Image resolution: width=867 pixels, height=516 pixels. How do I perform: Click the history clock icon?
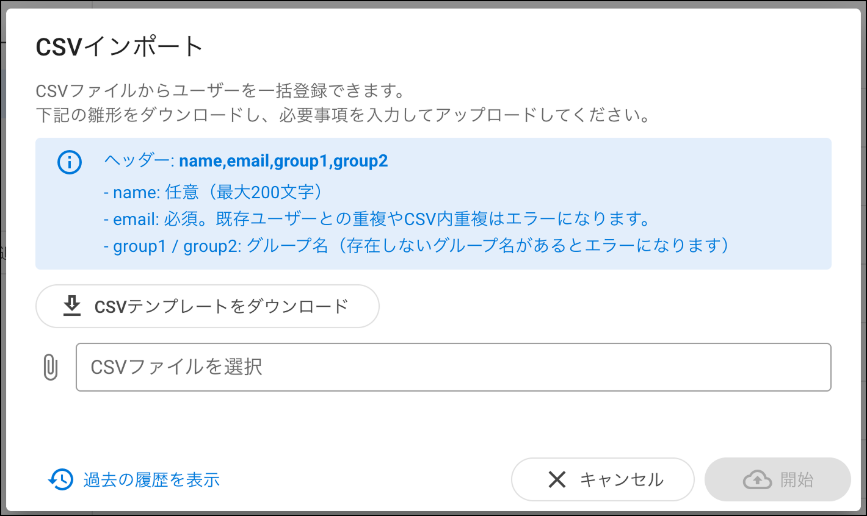pyautogui.click(x=60, y=480)
